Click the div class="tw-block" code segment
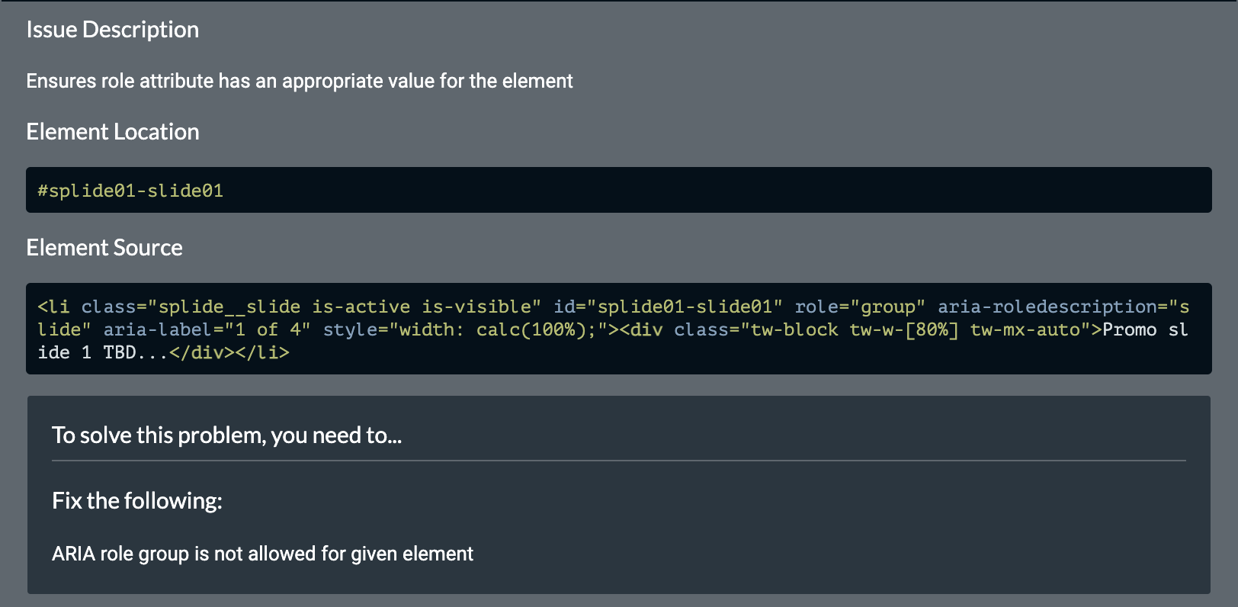Screen dimensions: 1238x607 tap(762, 329)
